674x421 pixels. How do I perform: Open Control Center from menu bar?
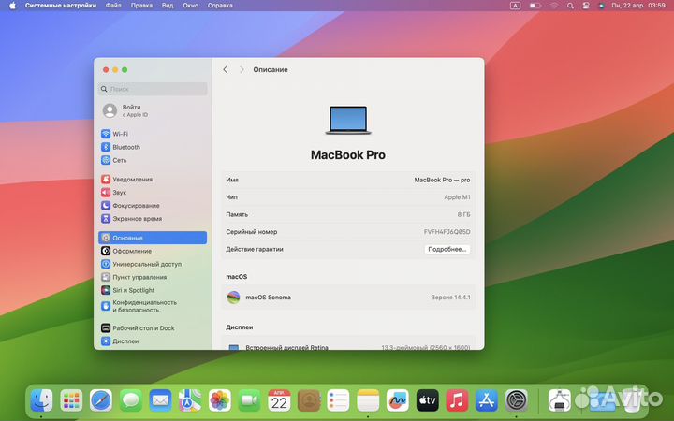point(585,6)
